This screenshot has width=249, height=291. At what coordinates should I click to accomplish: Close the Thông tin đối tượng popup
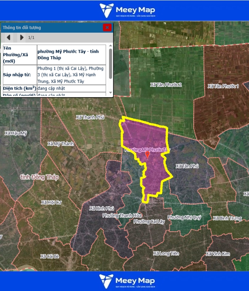pyautogui.click(x=107, y=28)
